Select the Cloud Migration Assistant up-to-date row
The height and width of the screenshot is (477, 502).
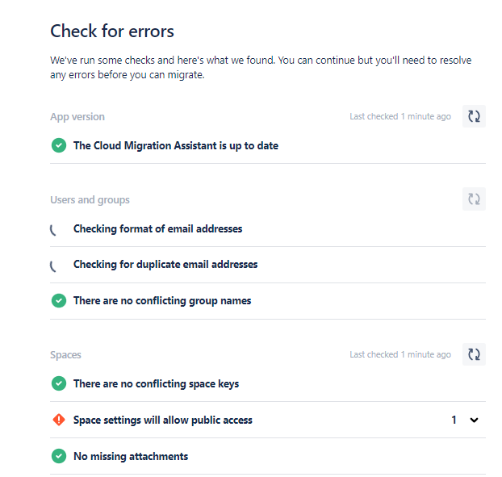pyautogui.click(x=268, y=145)
